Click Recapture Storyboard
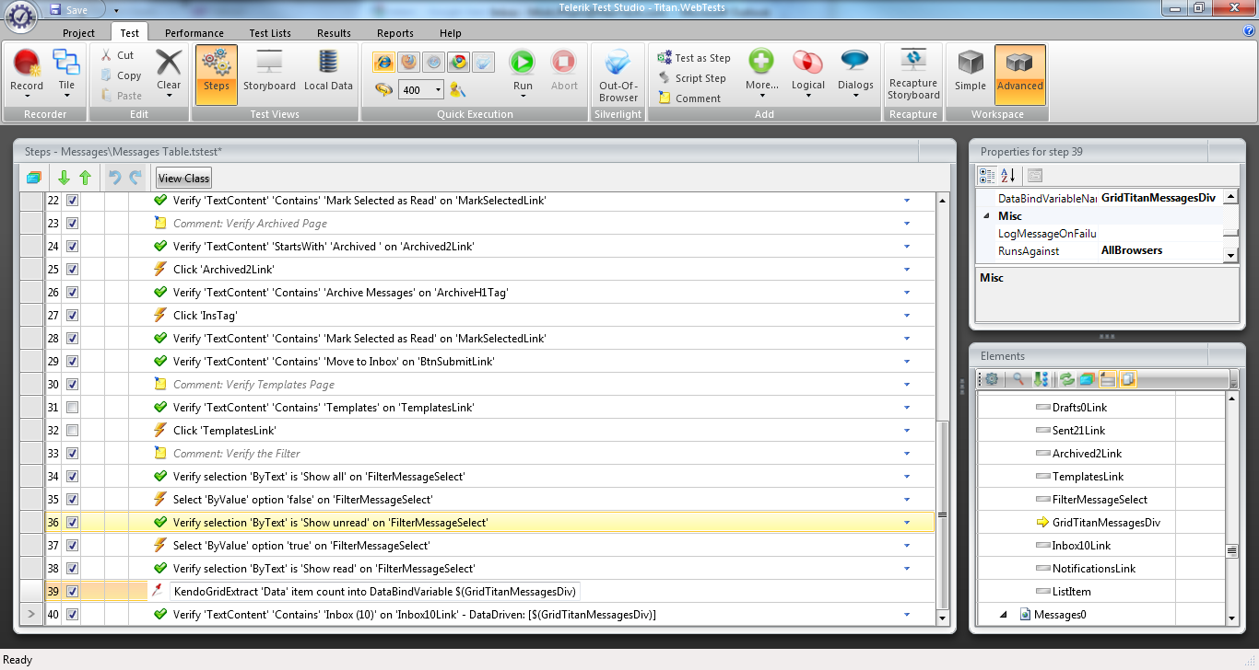The image size is (1259, 670). click(x=913, y=74)
